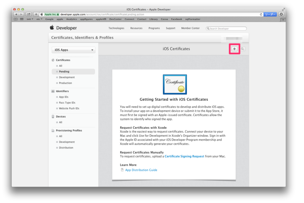Click the Developer home title link
304x203 pixels.
(66, 28)
